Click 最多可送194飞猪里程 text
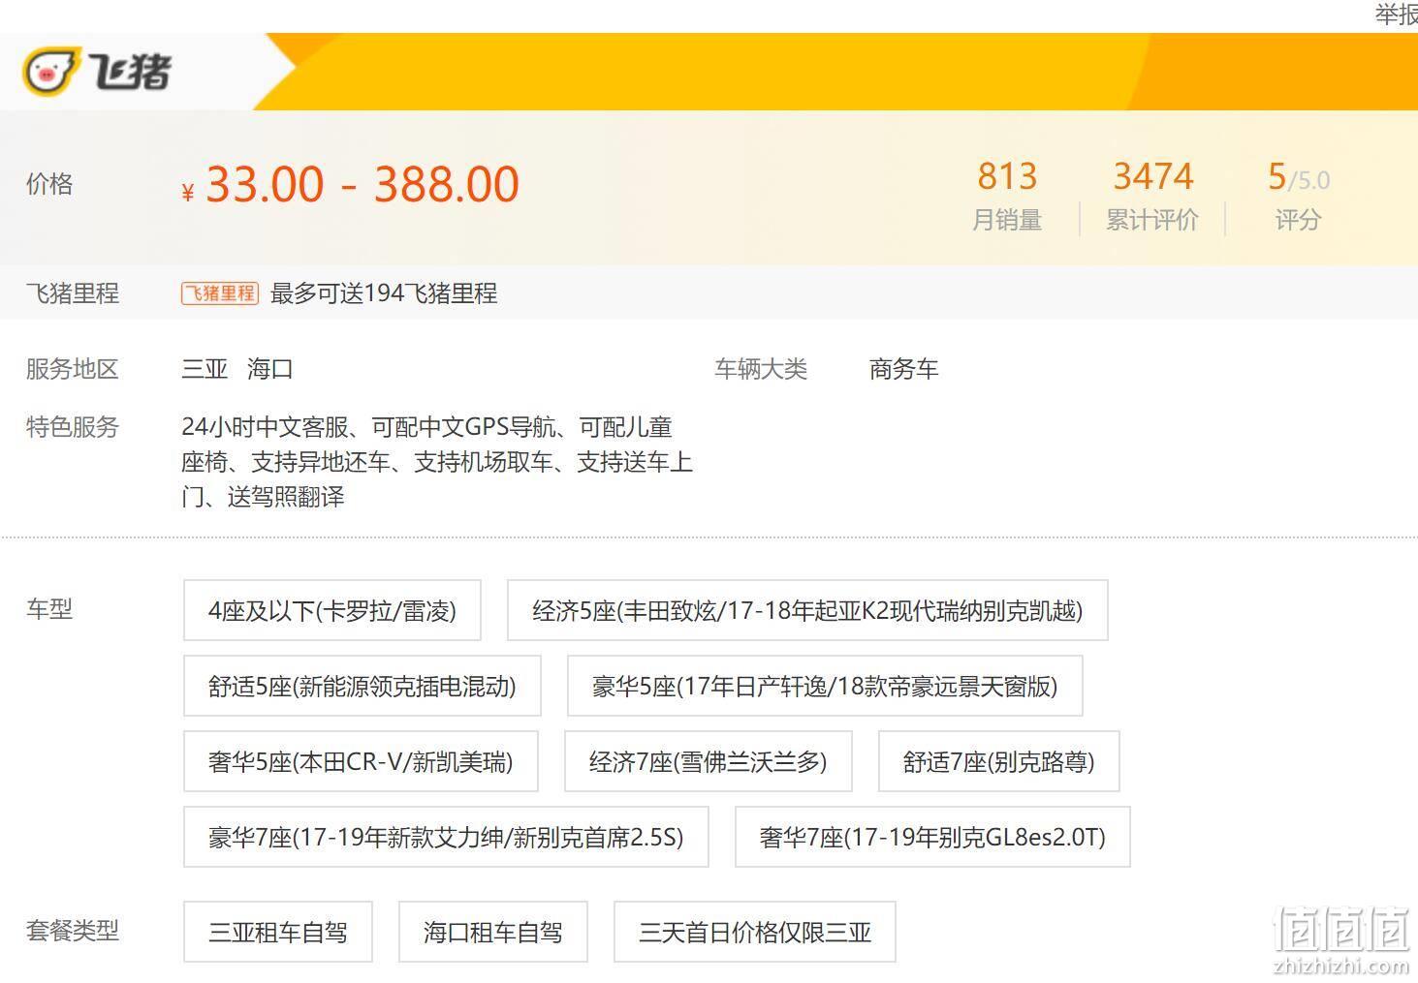 coord(384,293)
